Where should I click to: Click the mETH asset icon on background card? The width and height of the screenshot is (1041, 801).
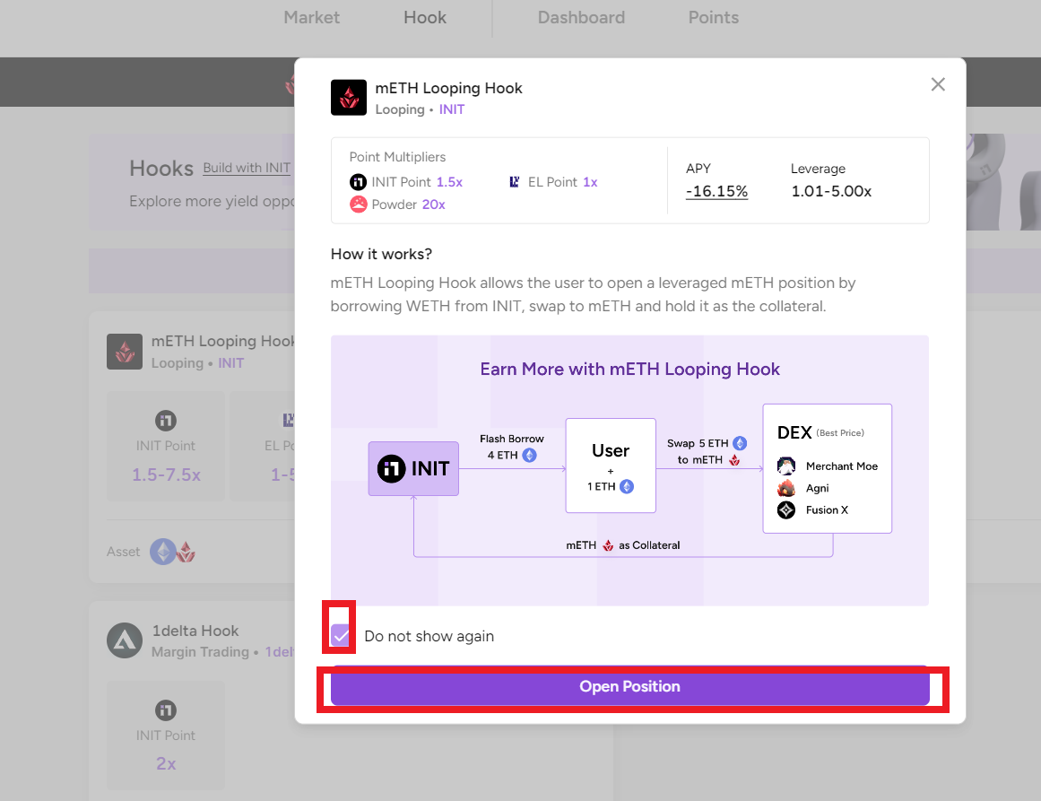click(x=186, y=552)
